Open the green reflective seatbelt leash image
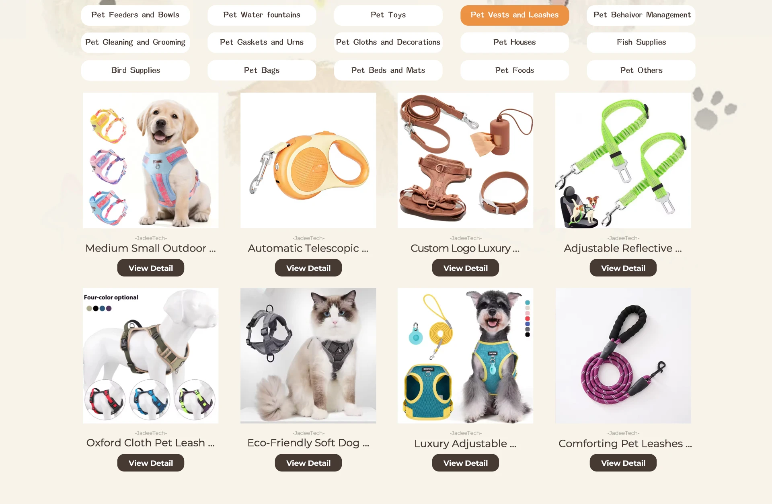 [623, 161]
